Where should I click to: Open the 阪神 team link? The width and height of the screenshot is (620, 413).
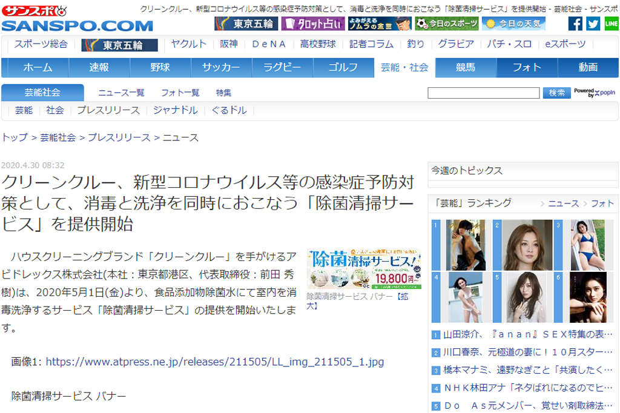tap(229, 44)
